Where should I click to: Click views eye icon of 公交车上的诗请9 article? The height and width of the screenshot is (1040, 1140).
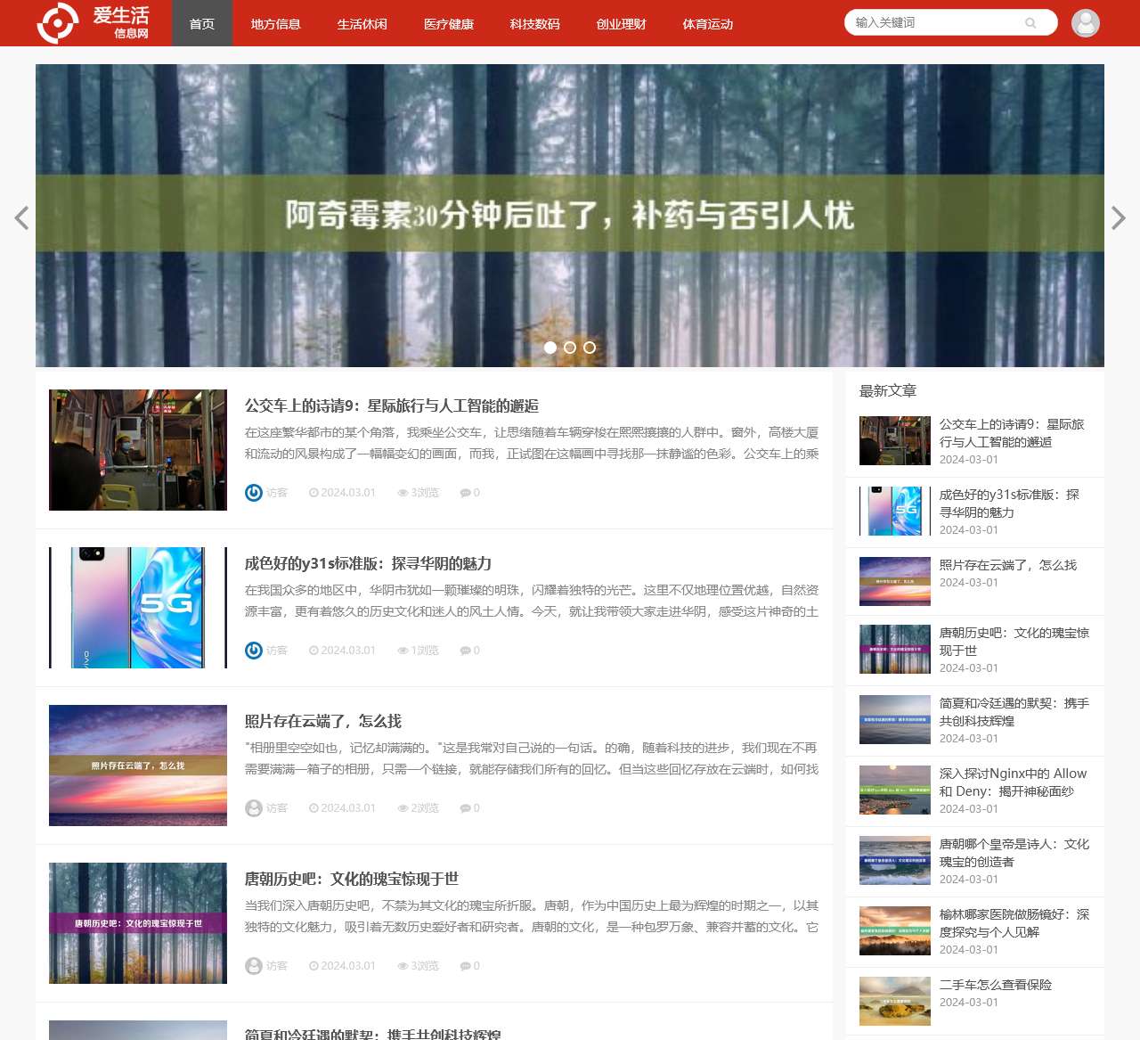tap(403, 493)
